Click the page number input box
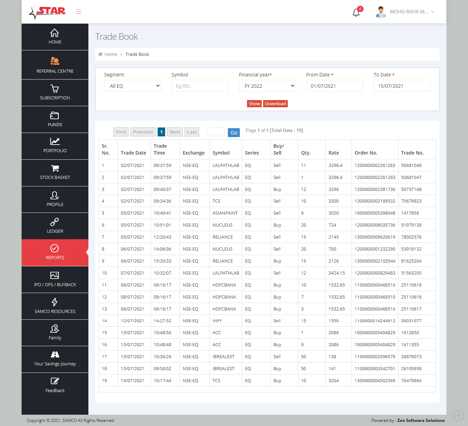 [x=215, y=132]
